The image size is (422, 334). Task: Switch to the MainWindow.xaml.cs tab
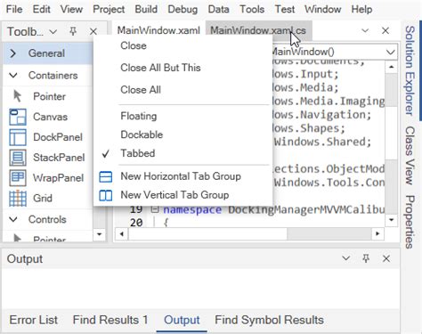[x=258, y=30]
